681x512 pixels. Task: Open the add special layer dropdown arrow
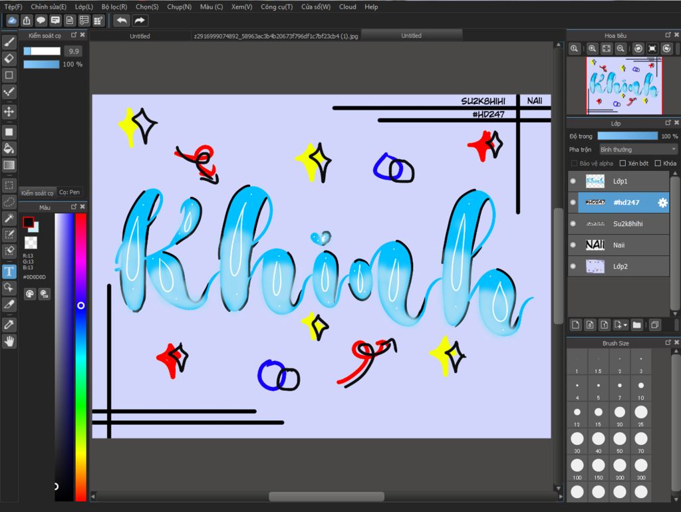(625, 325)
